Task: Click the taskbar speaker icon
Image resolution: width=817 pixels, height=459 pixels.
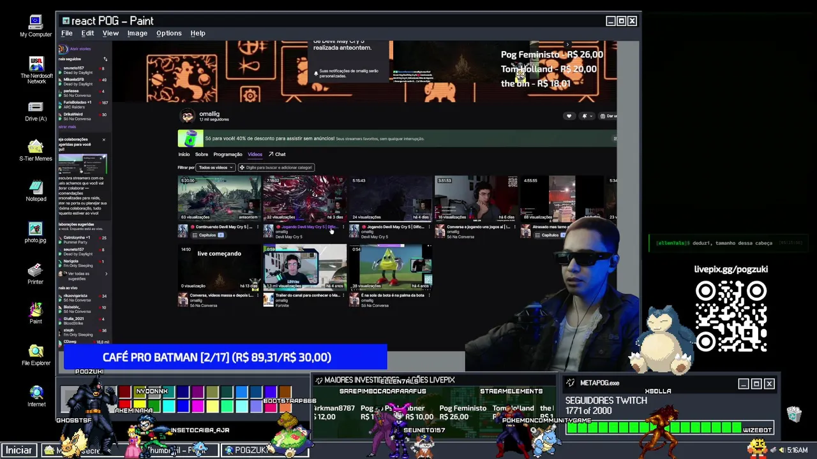Action: 781,450
